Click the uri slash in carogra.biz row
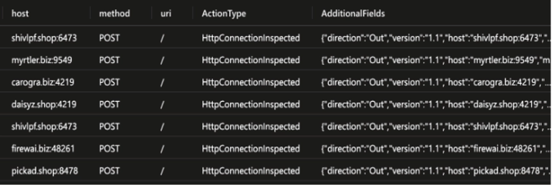 163,82
